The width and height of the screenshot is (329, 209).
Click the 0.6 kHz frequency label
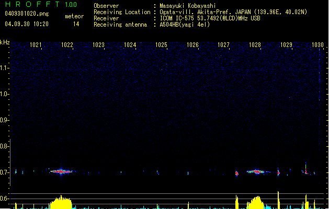4,199
